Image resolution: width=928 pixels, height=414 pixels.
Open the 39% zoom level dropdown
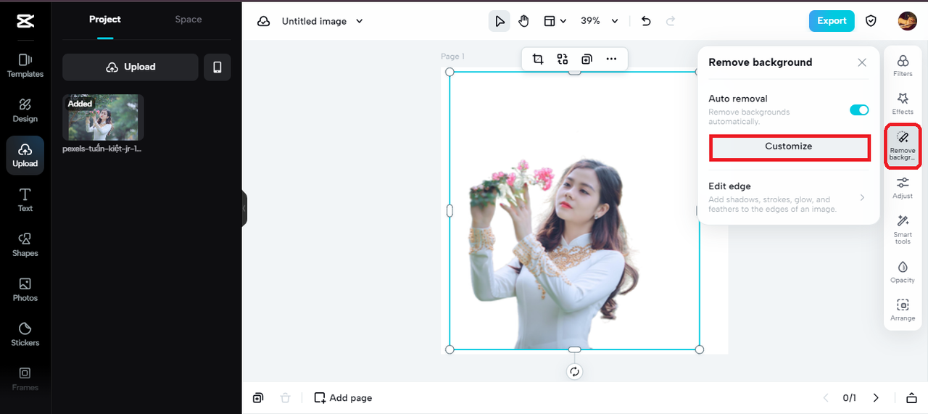pos(600,21)
